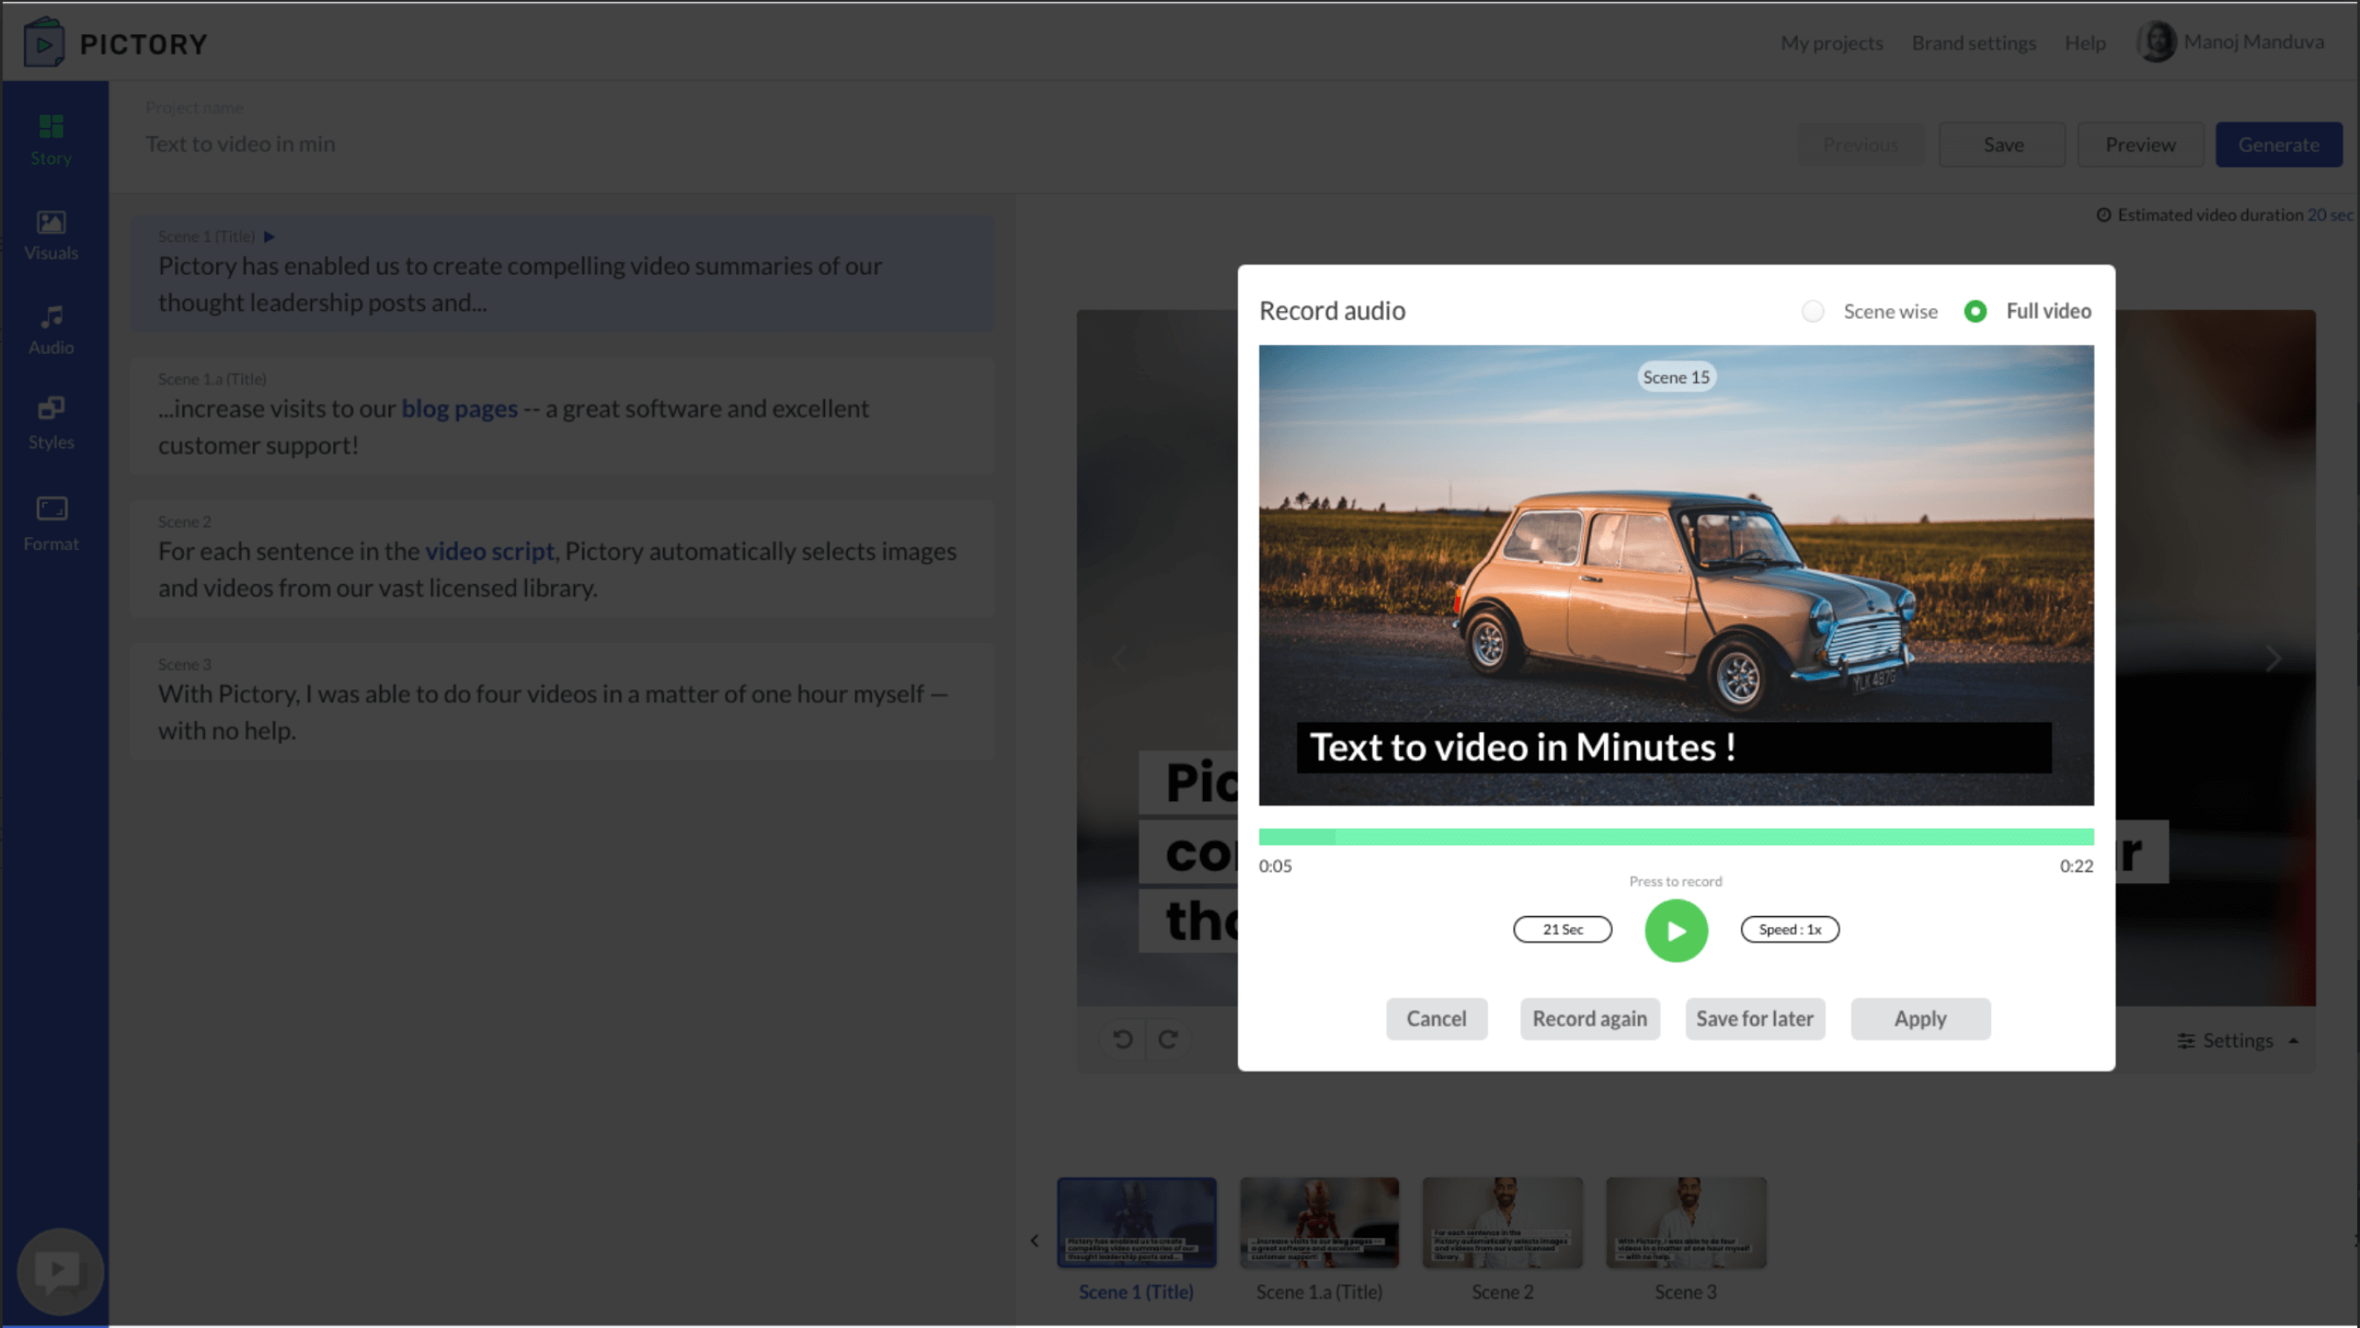Click the redo arrow icon
2360x1328 pixels.
[x=1167, y=1039]
